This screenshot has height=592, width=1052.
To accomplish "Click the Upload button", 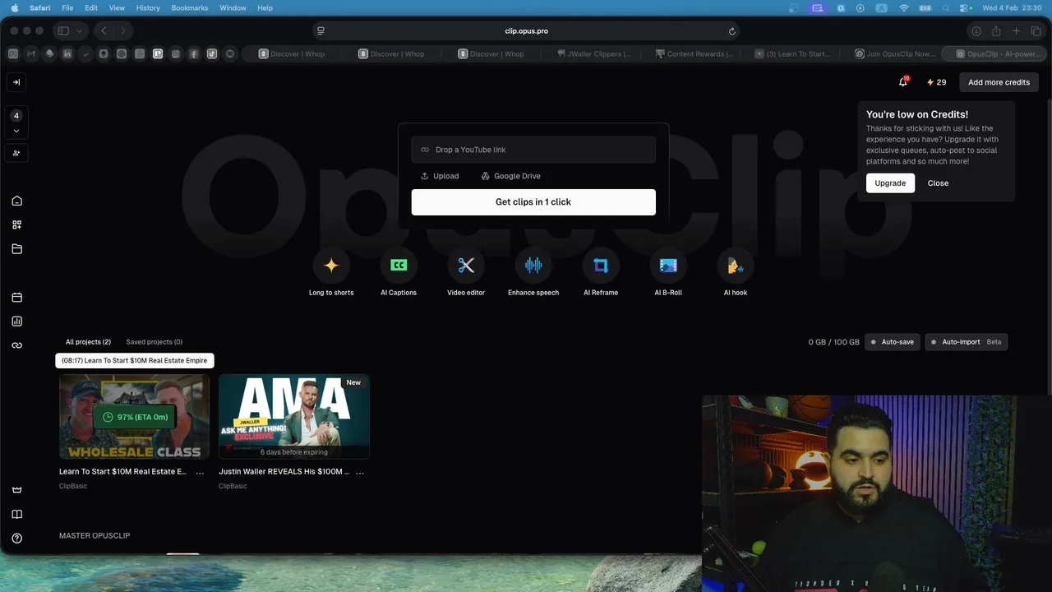I will (440, 176).
